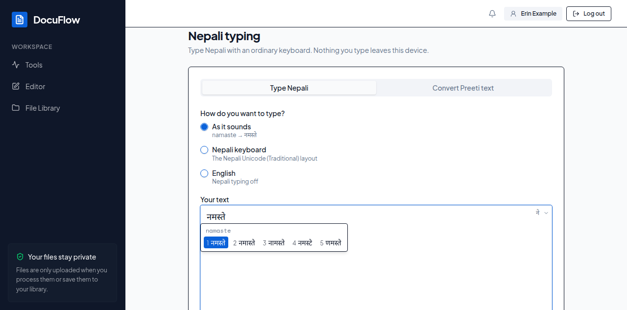The height and width of the screenshot is (310, 627).
Task: Choose suggestion 1 नमस्ते
Action: click(x=216, y=242)
